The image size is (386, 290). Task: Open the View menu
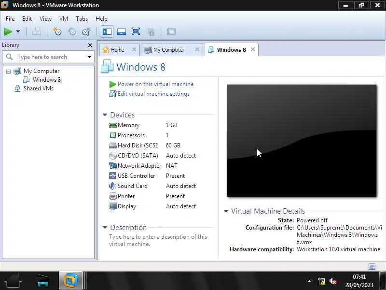[45, 19]
